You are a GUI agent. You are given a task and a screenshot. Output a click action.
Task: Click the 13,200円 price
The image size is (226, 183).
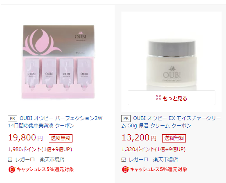coord(139,138)
